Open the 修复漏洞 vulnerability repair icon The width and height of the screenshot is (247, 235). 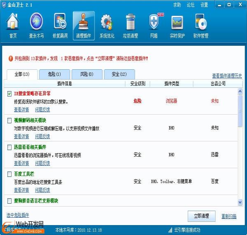tap(60, 26)
